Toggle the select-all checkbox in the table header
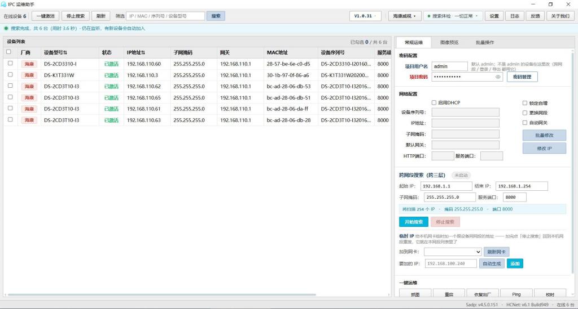578x309 pixels. click(9, 52)
